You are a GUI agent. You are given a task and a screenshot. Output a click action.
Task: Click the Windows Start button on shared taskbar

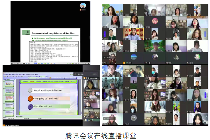click(x=12, y=63)
